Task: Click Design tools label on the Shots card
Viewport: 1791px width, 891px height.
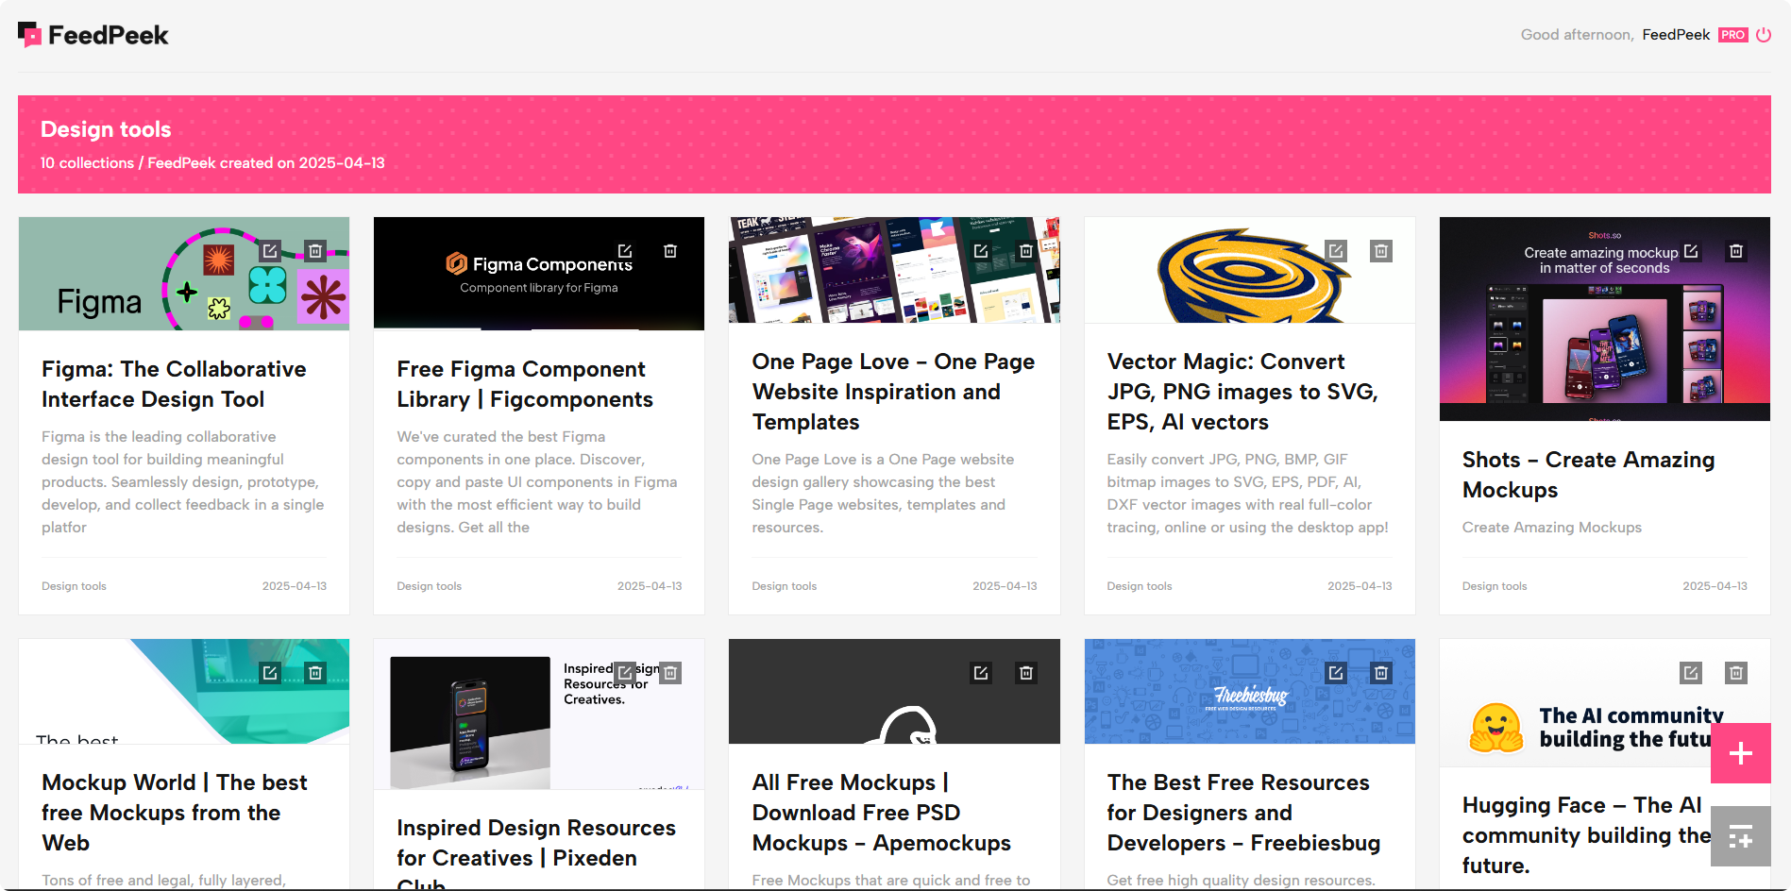Action: (1494, 586)
